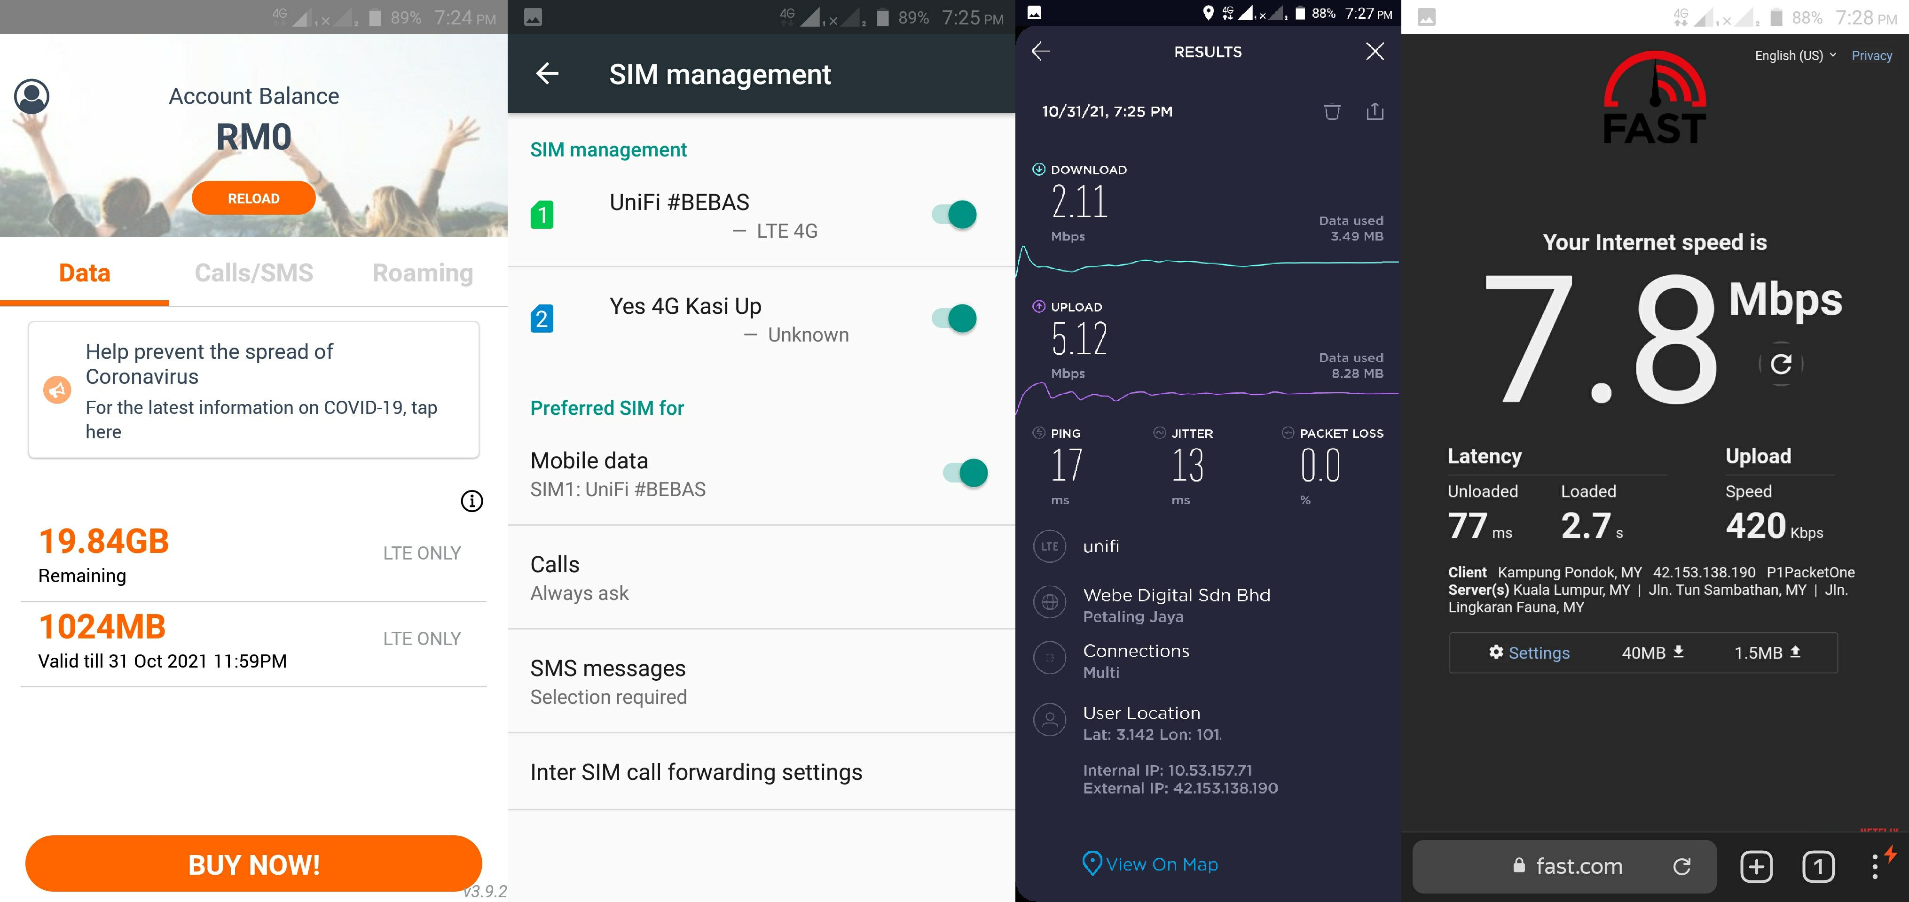Go back from the Results screen

tap(1041, 51)
